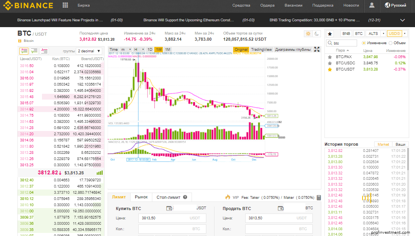Image resolution: width=415 pixels, height=236 pixels.
Task: Show only sell orders in order book
Action: click(44, 51)
